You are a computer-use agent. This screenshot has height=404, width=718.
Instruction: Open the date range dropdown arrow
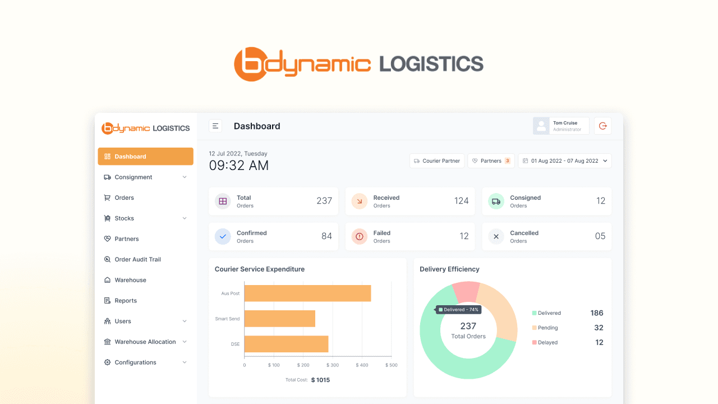[x=605, y=161]
